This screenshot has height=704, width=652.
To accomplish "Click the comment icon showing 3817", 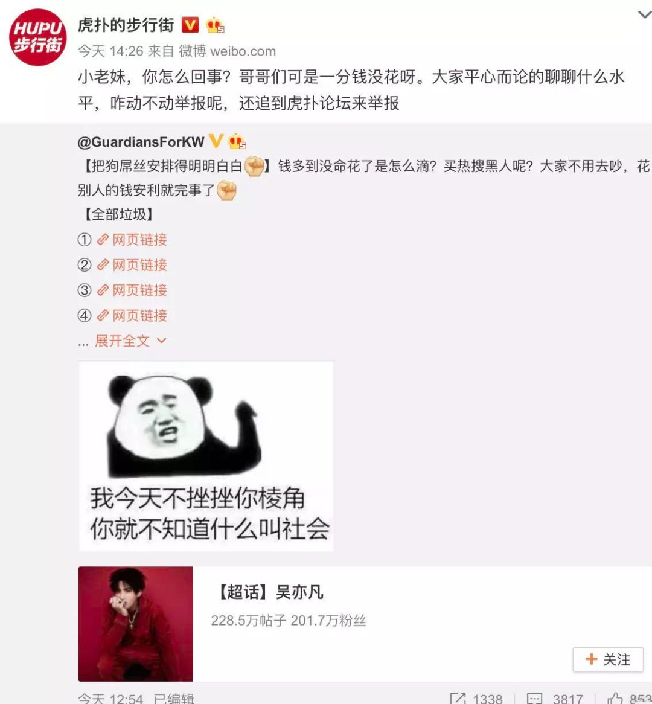I will [x=534, y=699].
